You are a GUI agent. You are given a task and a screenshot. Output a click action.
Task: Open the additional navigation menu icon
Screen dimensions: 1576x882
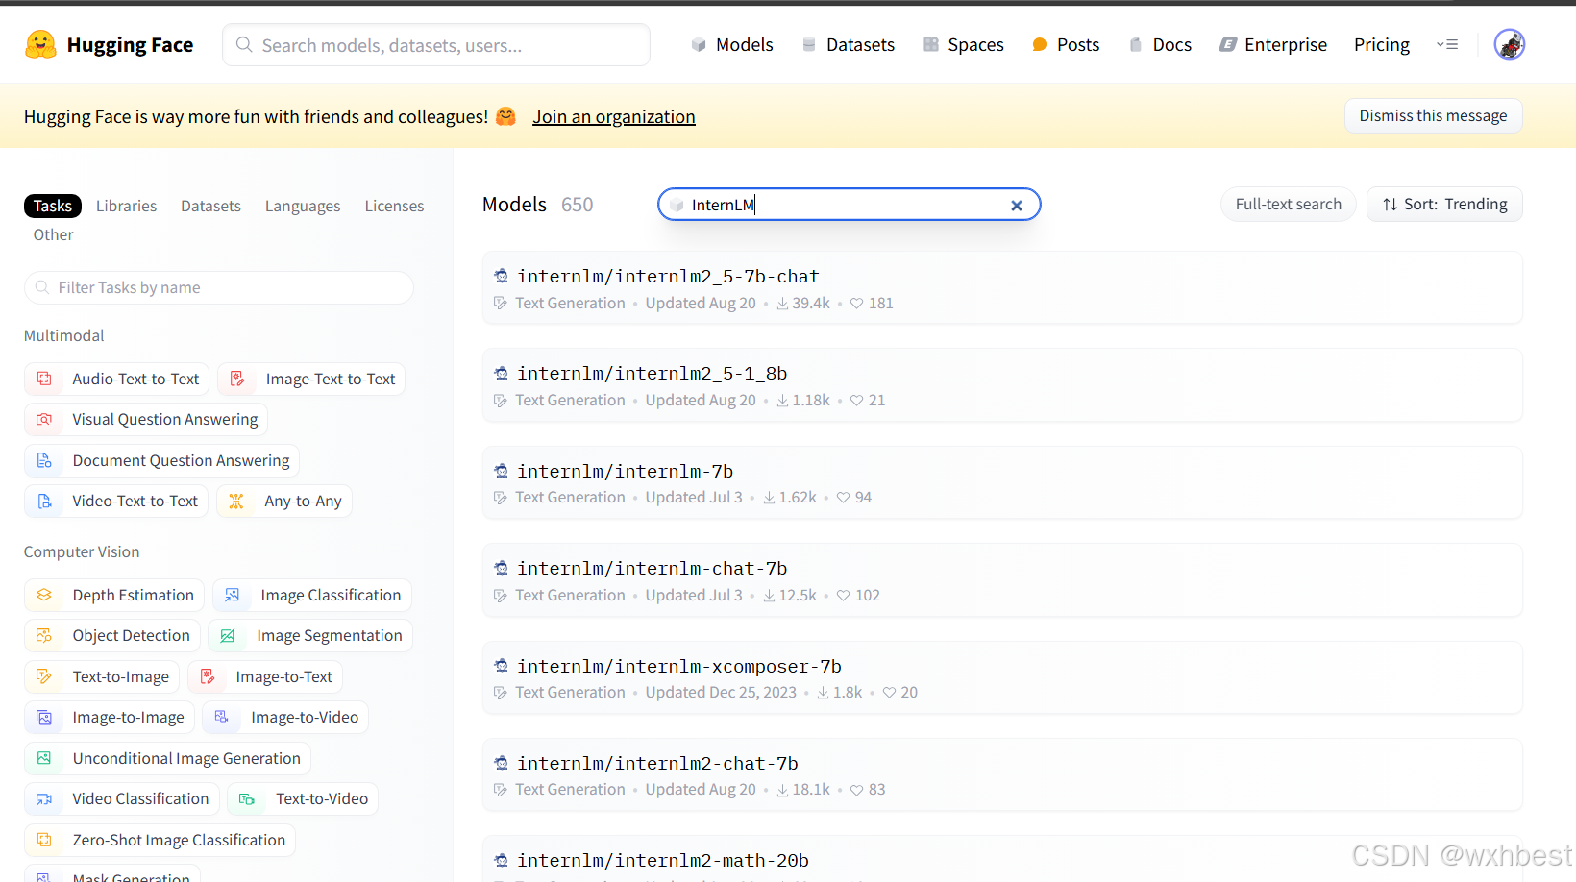coord(1446,44)
